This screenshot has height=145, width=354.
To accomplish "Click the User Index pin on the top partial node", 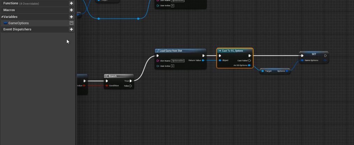I will click(x=157, y=6).
